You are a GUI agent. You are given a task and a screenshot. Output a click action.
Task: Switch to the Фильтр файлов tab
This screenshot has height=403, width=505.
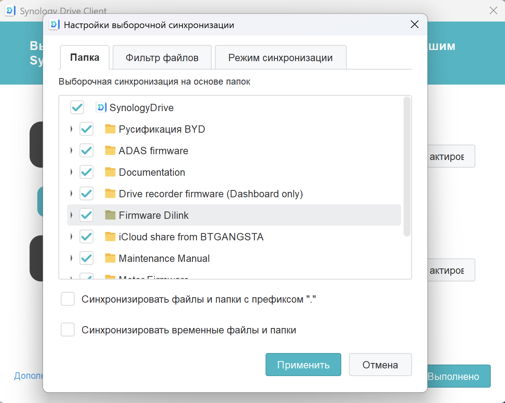click(x=162, y=58)
